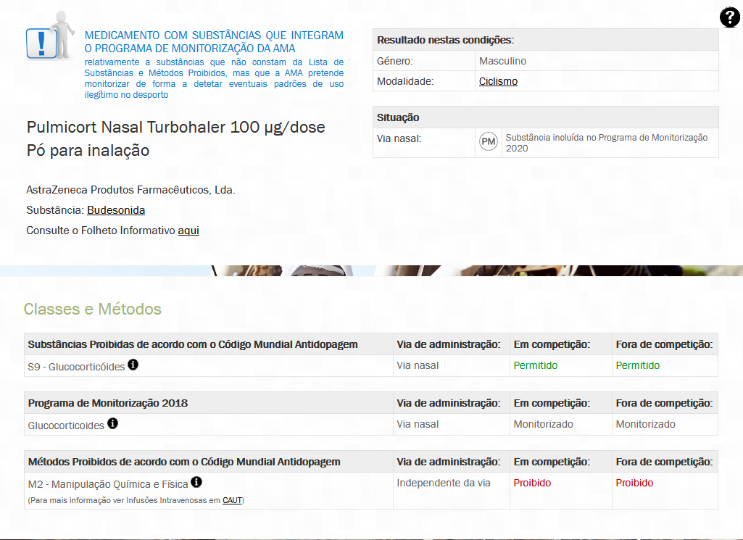The width and height of the screenshot is (743, 540).
Task: Click 'Via nasal' in the S9 row
Action: (418, 366)
